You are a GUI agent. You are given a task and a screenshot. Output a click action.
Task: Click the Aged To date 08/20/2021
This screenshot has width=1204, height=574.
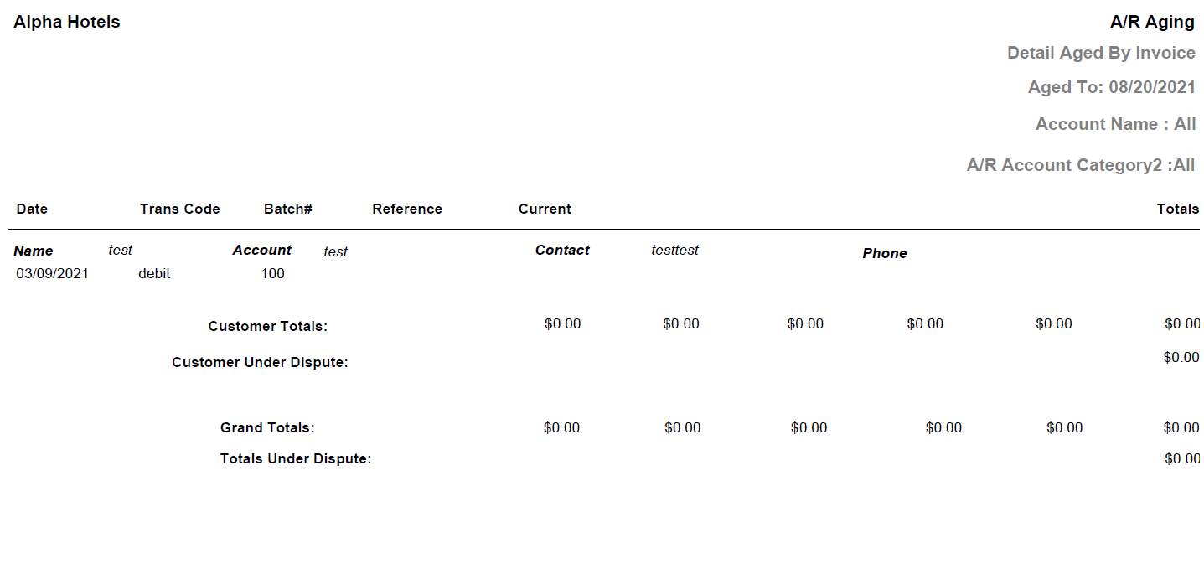tap(1111, 88)
